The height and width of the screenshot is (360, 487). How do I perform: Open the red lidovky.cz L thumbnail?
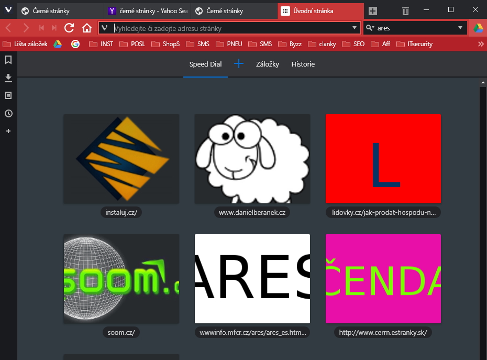tap(383, 159)
